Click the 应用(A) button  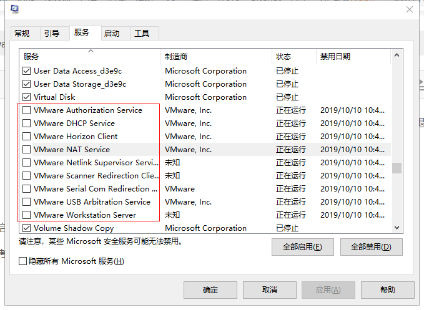[x=328, y=290]
